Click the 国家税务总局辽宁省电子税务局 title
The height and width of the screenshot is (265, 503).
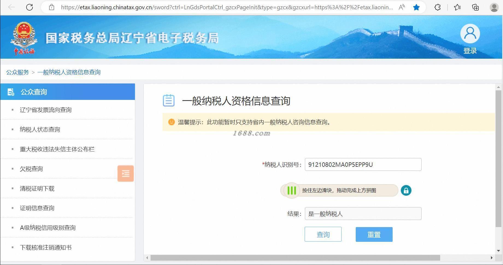(x=132, y=38)
